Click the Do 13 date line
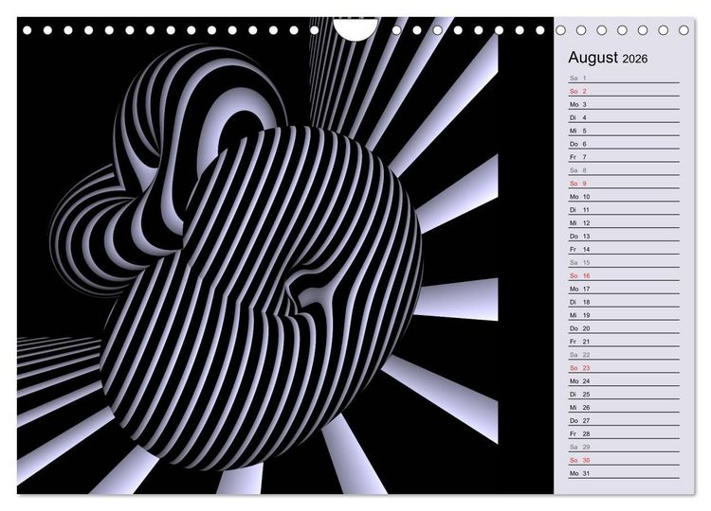Viewport: 711px width, 511px height. [624, 236]
